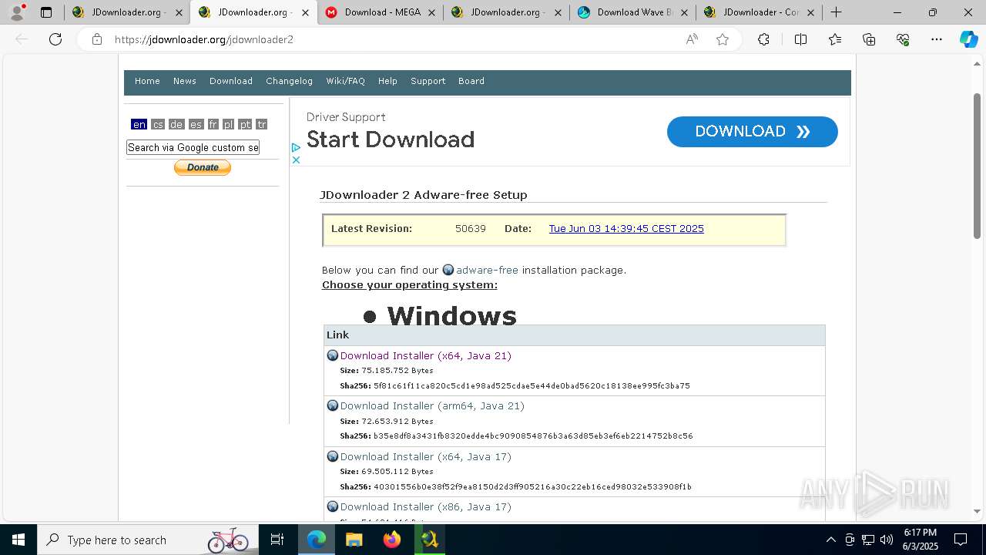The image size is (986, 555).
Task: Toggle Split screen icon
Action: point(800,39)
